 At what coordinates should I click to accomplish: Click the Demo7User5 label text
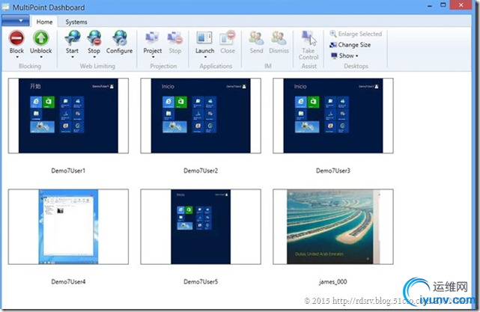coord(201,282)
